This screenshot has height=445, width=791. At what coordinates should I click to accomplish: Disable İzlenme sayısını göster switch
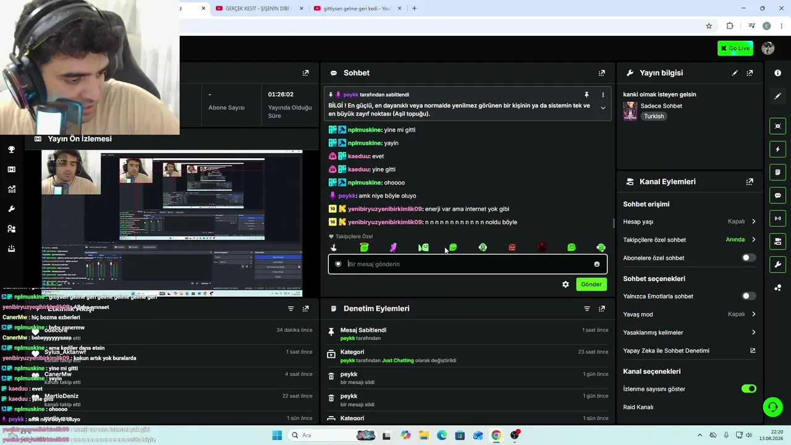748,389
